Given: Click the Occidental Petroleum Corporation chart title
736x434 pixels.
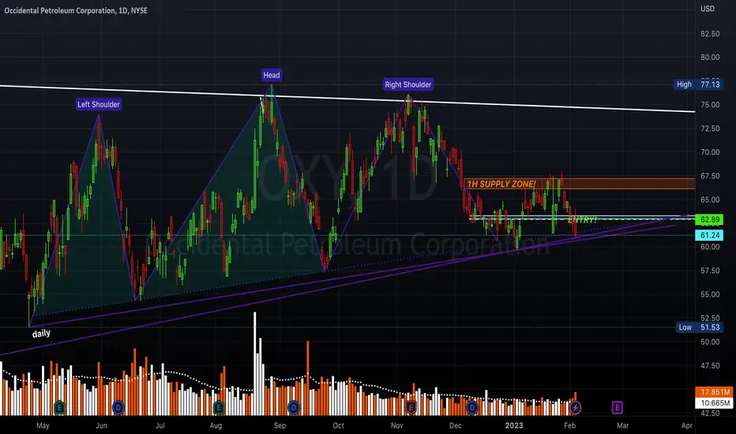Looking at the screenshot, I should pos(76,10).
